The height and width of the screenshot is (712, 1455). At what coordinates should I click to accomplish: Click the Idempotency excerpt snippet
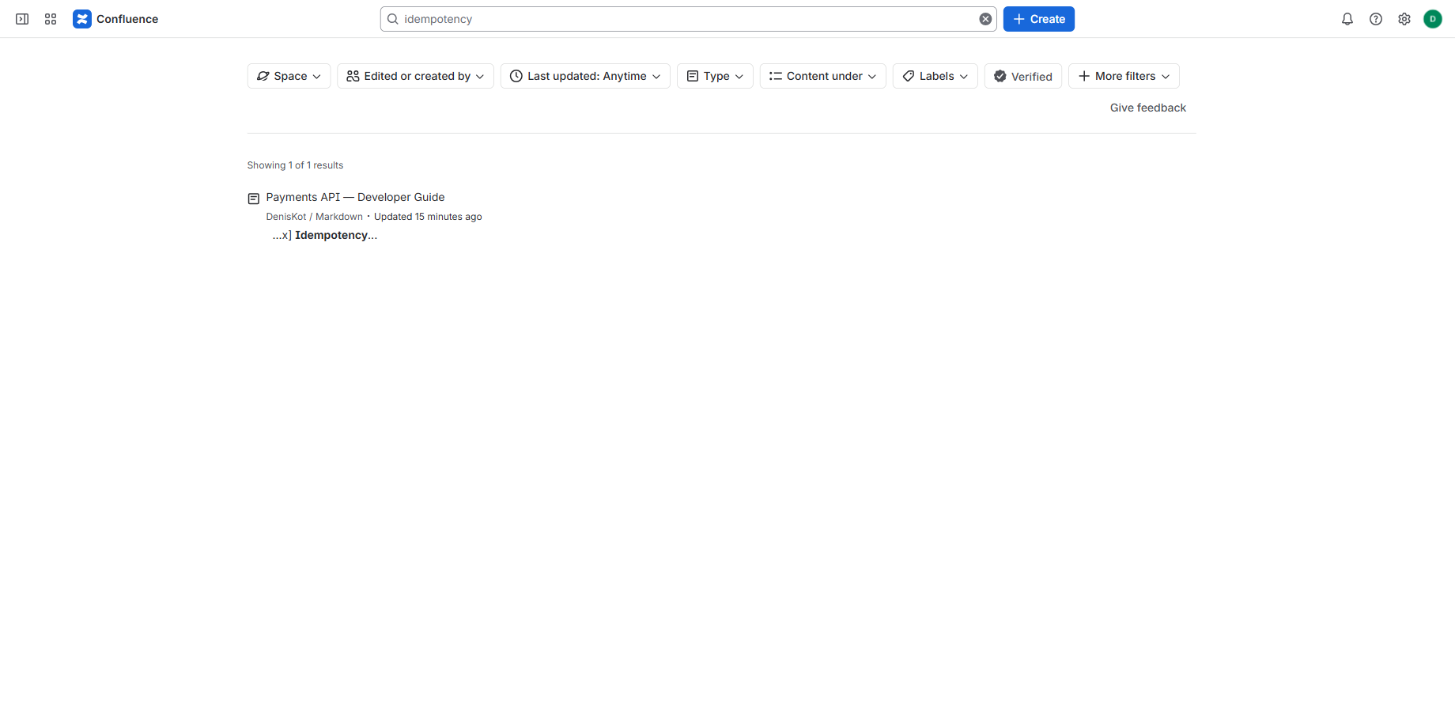click(325, 235)
